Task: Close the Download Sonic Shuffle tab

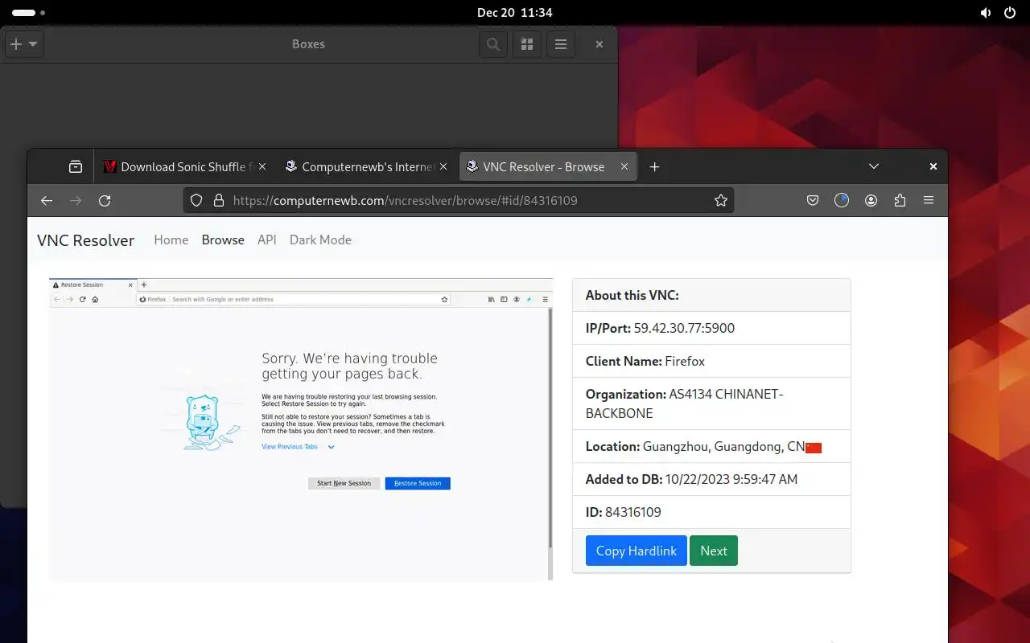Action: [x=262, y=167]
